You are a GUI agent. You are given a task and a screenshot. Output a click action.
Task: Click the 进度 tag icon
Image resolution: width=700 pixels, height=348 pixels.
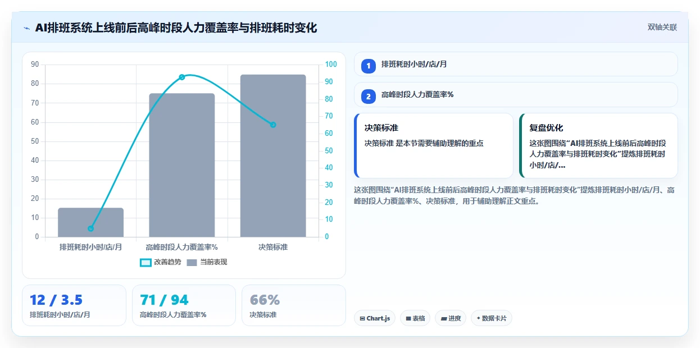point(444,318)
